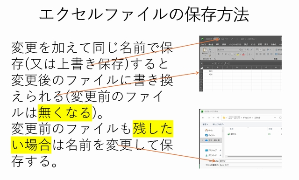Select cell A1 containing 123
Viewport: 299px width, 180px height.
click(207, 71)
